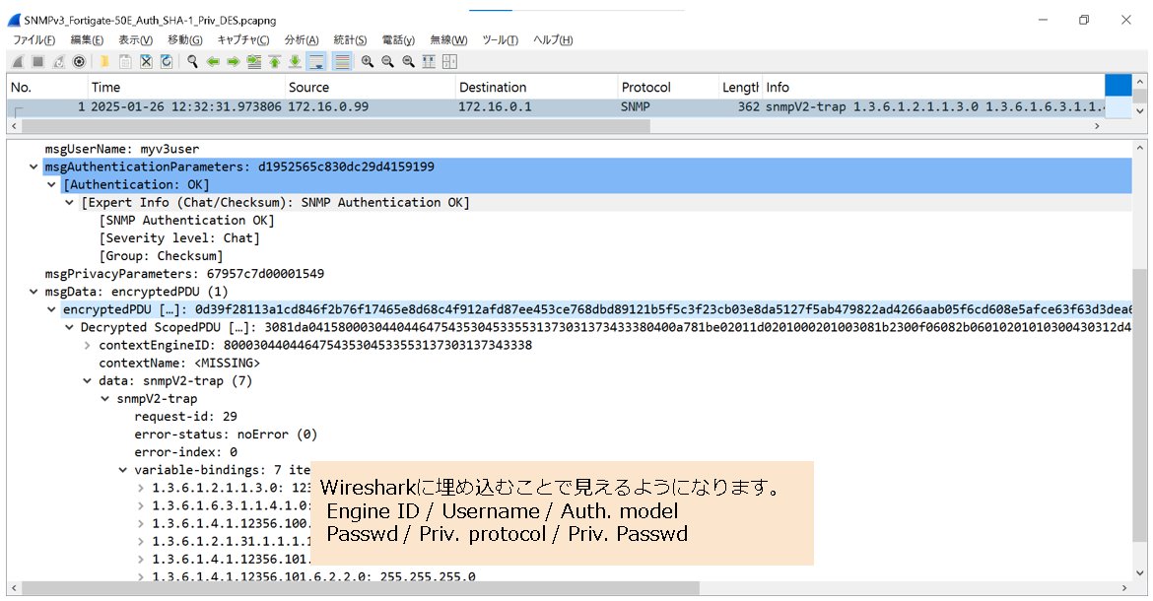This screenshot has height=601, width=1153.
Task: Sort by the Source column header
Action: click(x=370, y=88)
